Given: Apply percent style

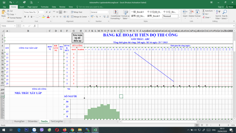Looking at the screenshot, I should tap(97, 17).
